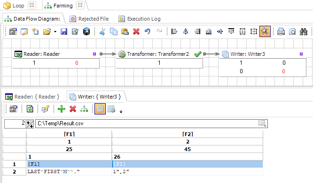The height and width of the screenshot is (183, 313).
Task: Browse for file with the folder search icon
Action: click(262, 123)
